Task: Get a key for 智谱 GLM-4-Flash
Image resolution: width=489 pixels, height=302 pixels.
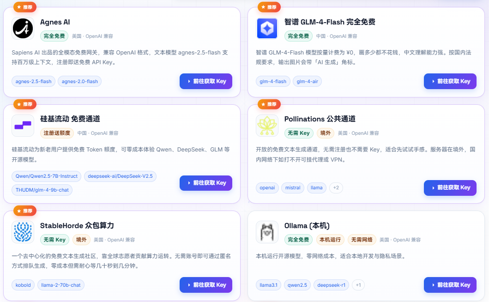Action: (450, 81)
